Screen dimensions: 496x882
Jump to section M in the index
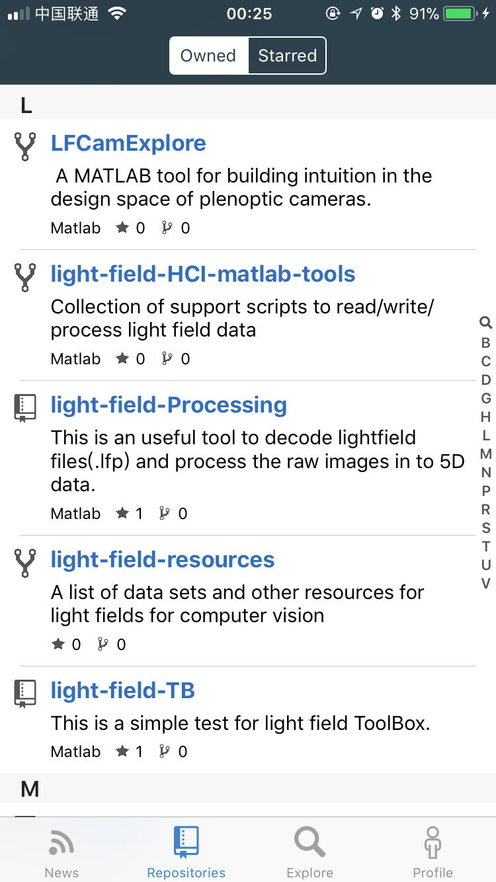486,454
